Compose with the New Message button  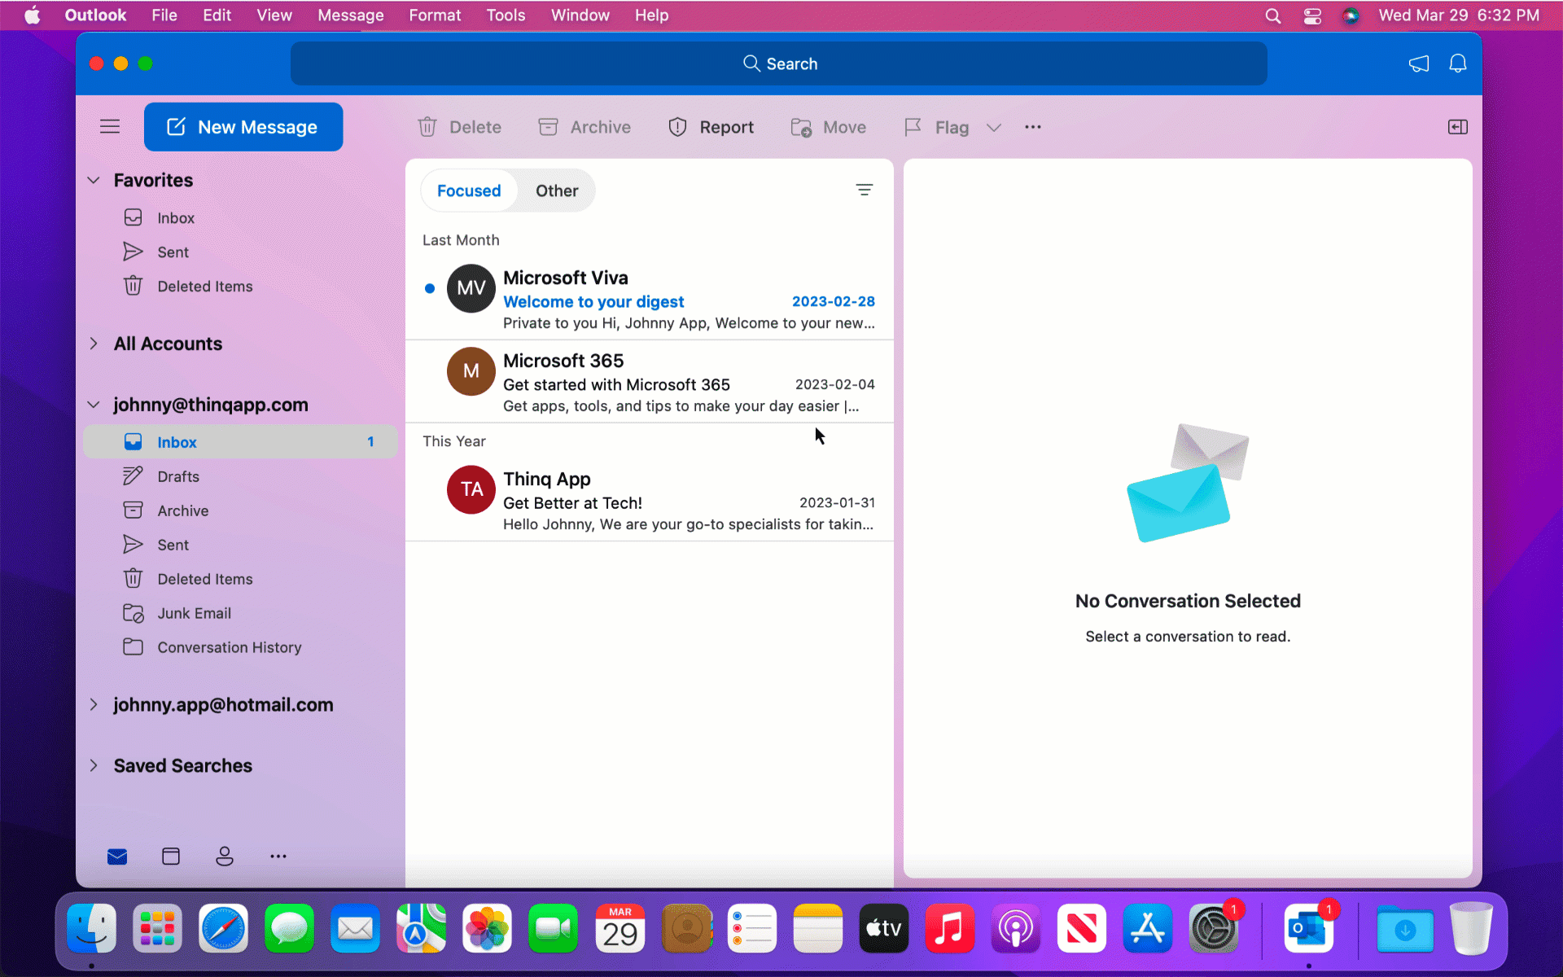tap(243, 127)
